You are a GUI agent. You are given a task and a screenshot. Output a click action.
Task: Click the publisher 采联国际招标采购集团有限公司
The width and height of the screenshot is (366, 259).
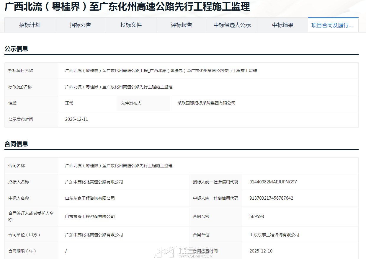coord(206,103)
